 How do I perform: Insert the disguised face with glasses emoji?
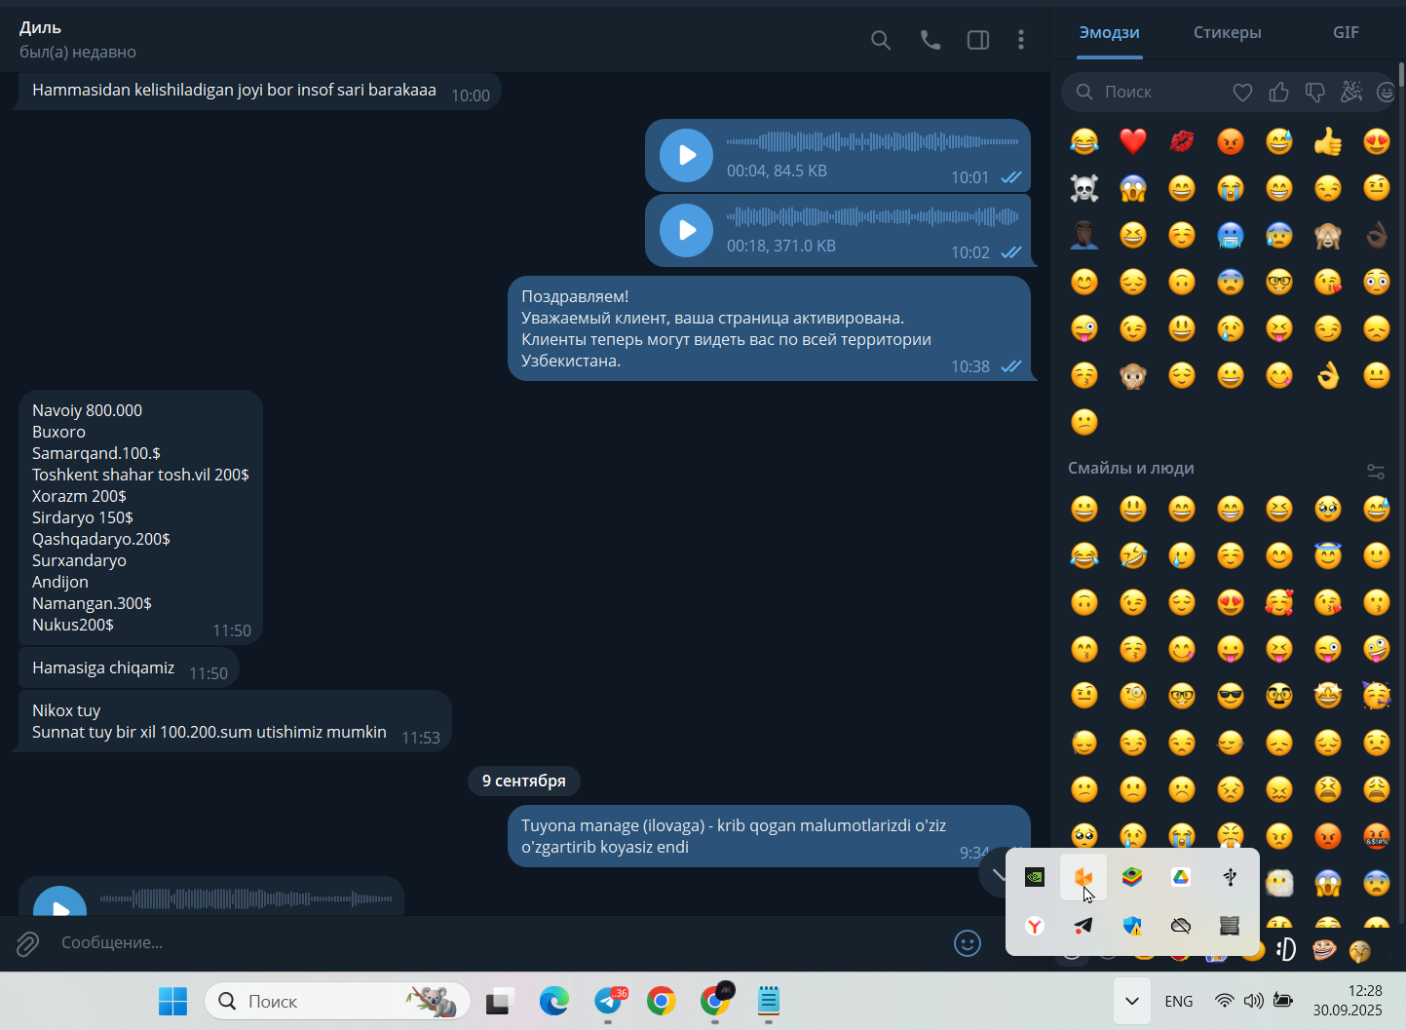(x=1279, y=696)
